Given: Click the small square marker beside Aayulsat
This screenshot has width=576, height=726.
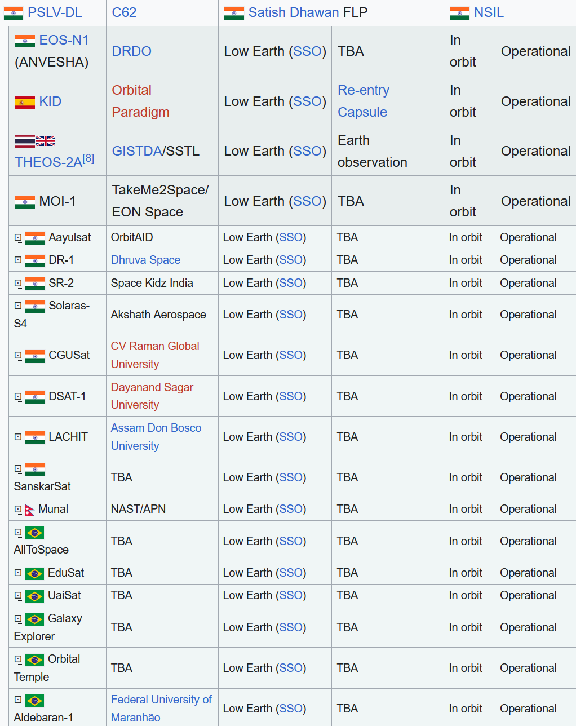Looking at the screenshot, I should coord(18,238).
